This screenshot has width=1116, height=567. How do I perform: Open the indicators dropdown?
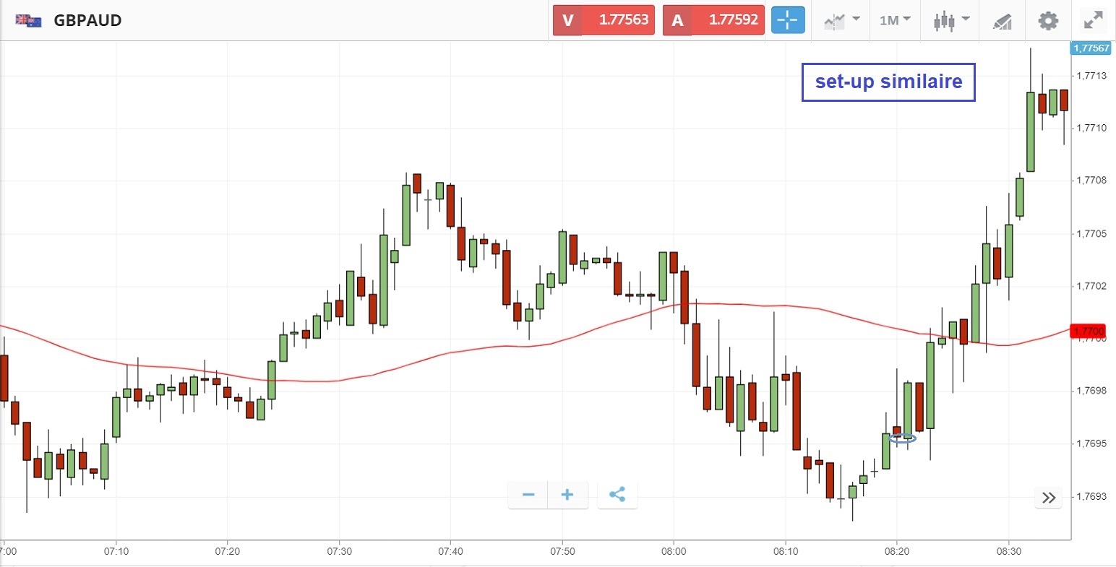coord(842,20)
